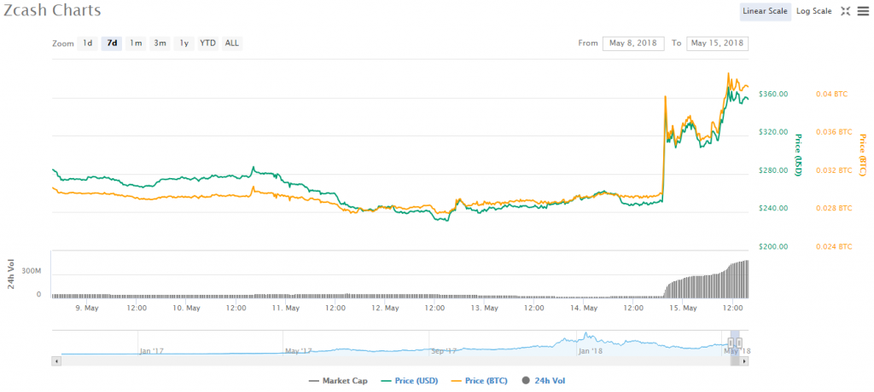
Task: Click the navigator scrollbar left arrow
Action: coord(55,361)
